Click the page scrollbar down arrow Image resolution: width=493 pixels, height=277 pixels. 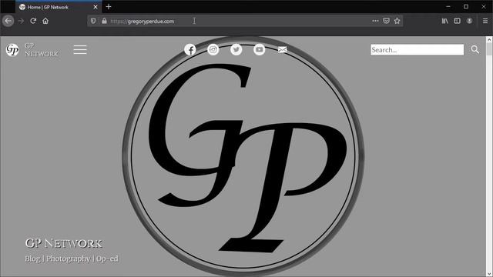pos(489,274)
